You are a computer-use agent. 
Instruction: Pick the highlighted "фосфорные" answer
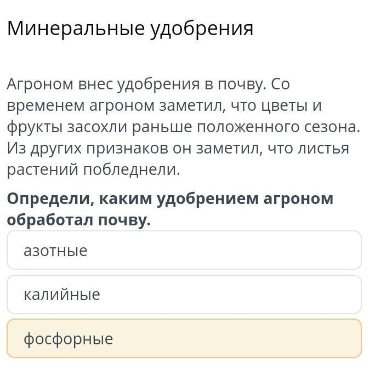tap(184, 338)
